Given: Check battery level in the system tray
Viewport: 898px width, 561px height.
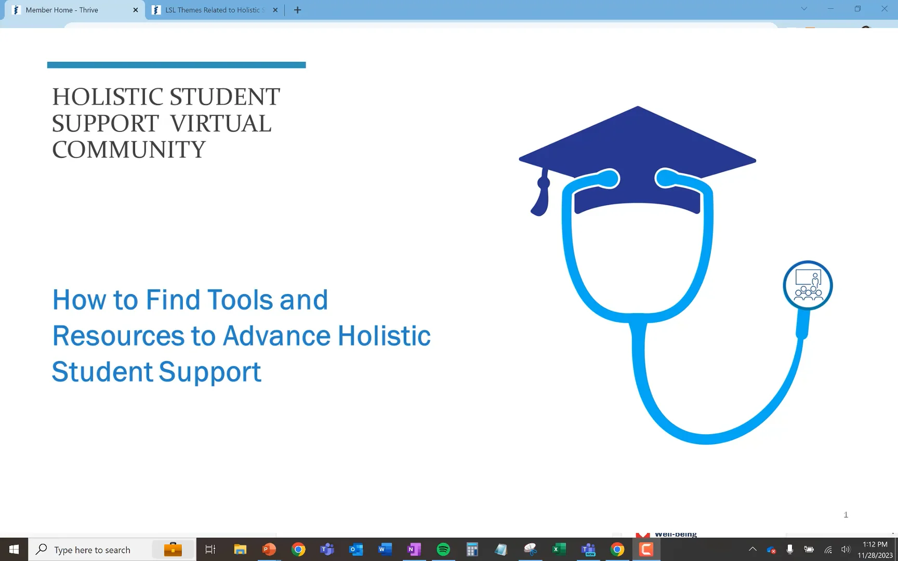Looking at the screenshot, I should [x=809, y=549].
